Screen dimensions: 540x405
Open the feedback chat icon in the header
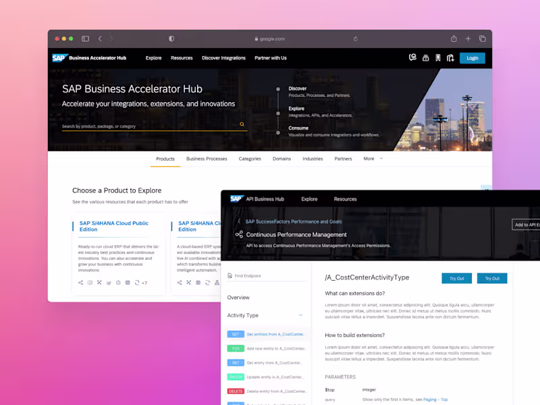tap(412, 57)
